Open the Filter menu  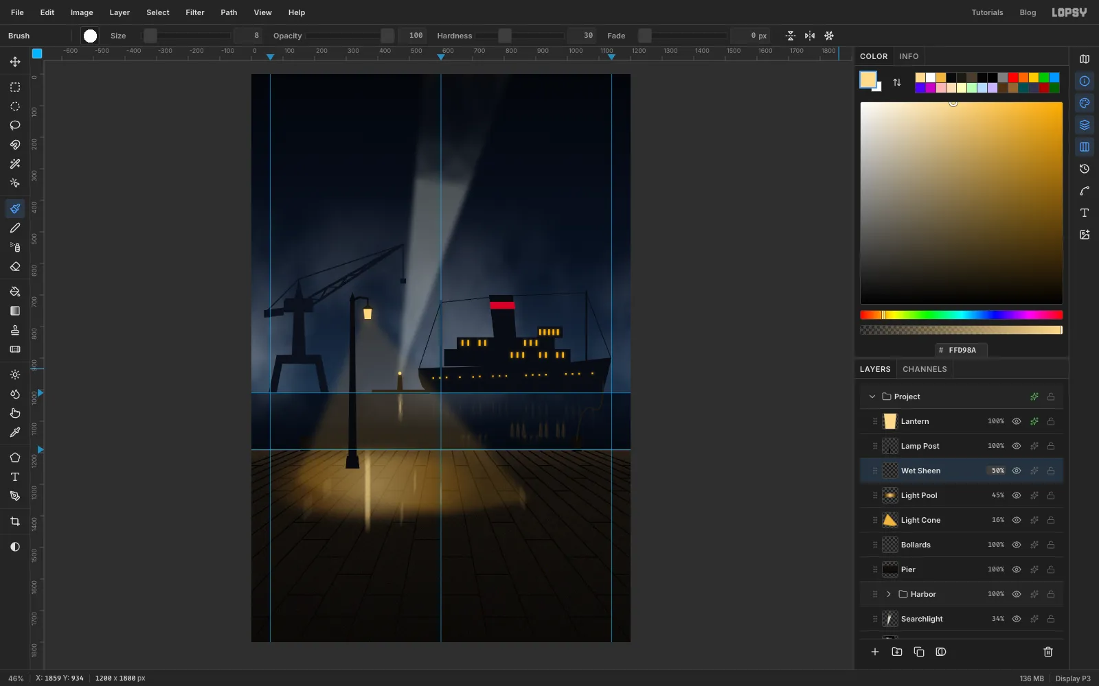[x=195, y=12]
